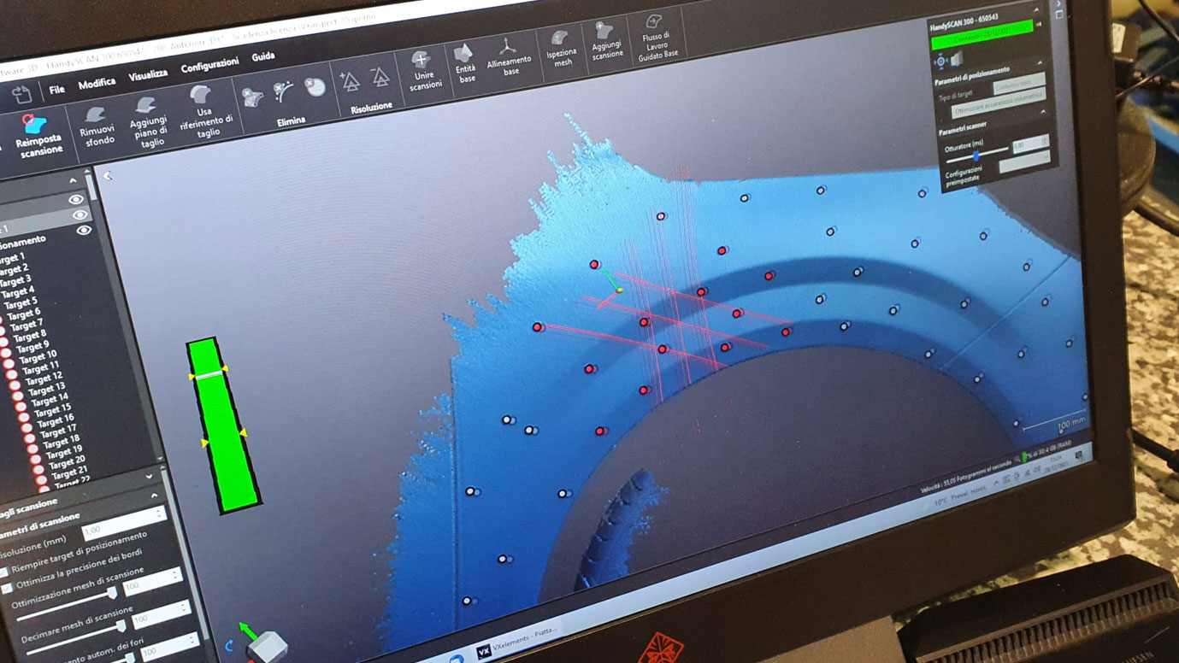
Task: Open the Visualizza menu
Action: 148,75
